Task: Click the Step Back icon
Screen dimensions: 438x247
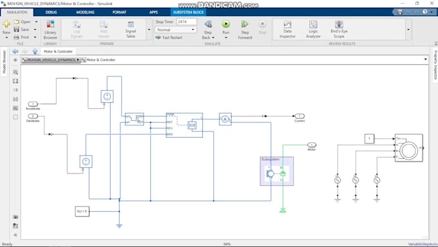Action: coord(208,24)
